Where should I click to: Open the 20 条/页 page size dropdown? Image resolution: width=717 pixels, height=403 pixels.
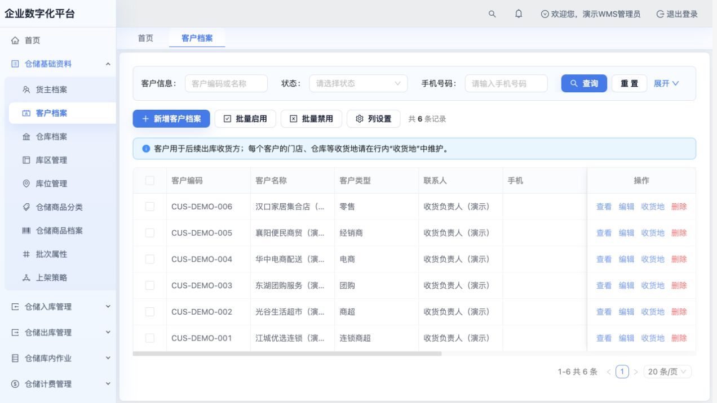click(x=667, y=372)
